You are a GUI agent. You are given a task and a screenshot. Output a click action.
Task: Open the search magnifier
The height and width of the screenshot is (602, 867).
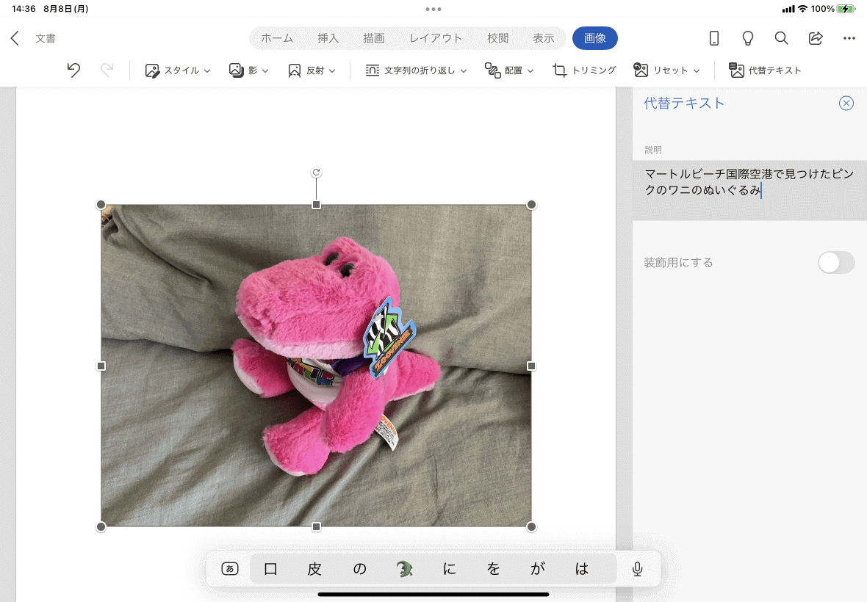pyautogui.click(x=781, y=38)
